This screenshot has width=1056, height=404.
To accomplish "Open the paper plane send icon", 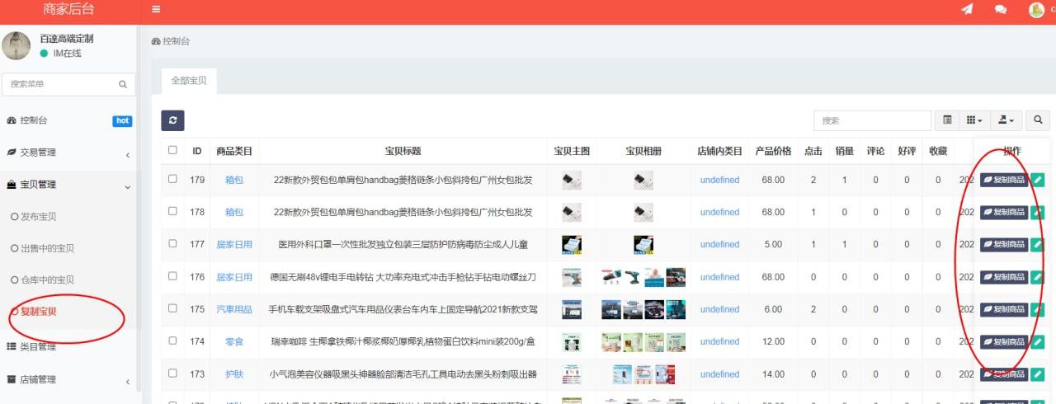I will click(x=967, y=10).
